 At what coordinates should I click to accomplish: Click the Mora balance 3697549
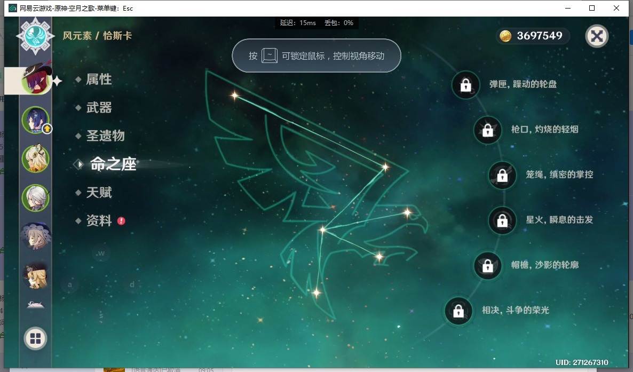pyautogui.click(x=540, y=36)
